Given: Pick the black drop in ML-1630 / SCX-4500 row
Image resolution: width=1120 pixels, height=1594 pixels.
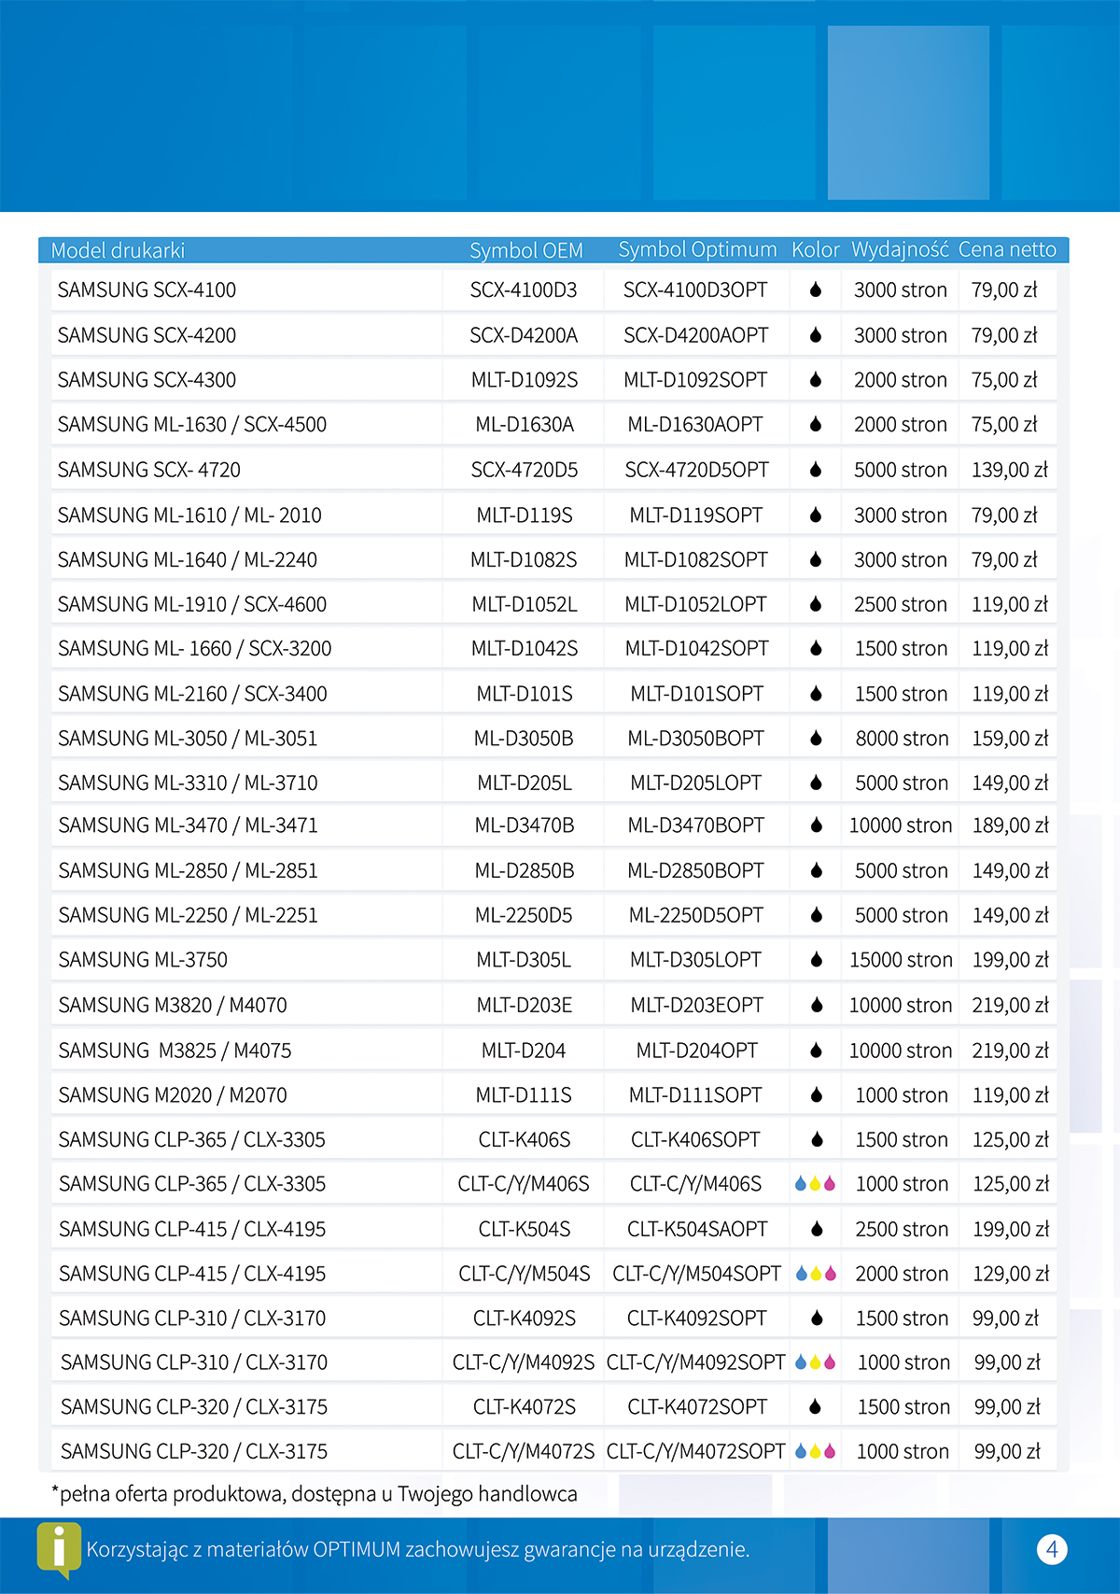Looking at the screenshot, I should (x=816, y=424).
